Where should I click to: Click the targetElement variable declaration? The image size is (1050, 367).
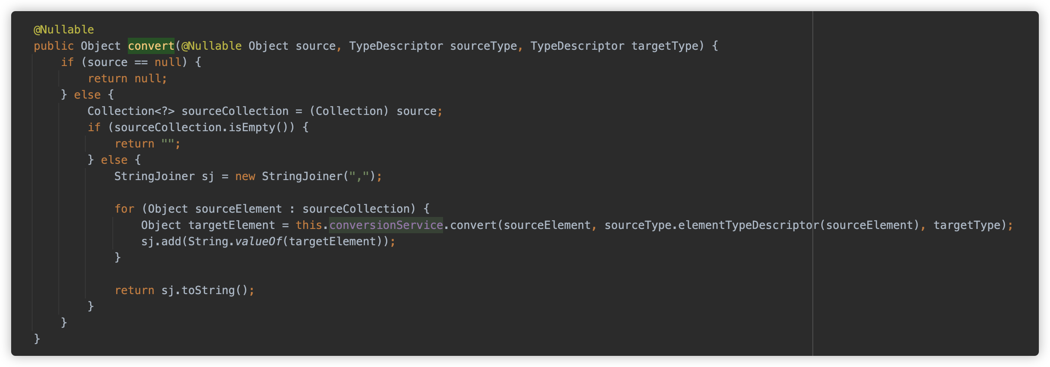coord(232,225)
